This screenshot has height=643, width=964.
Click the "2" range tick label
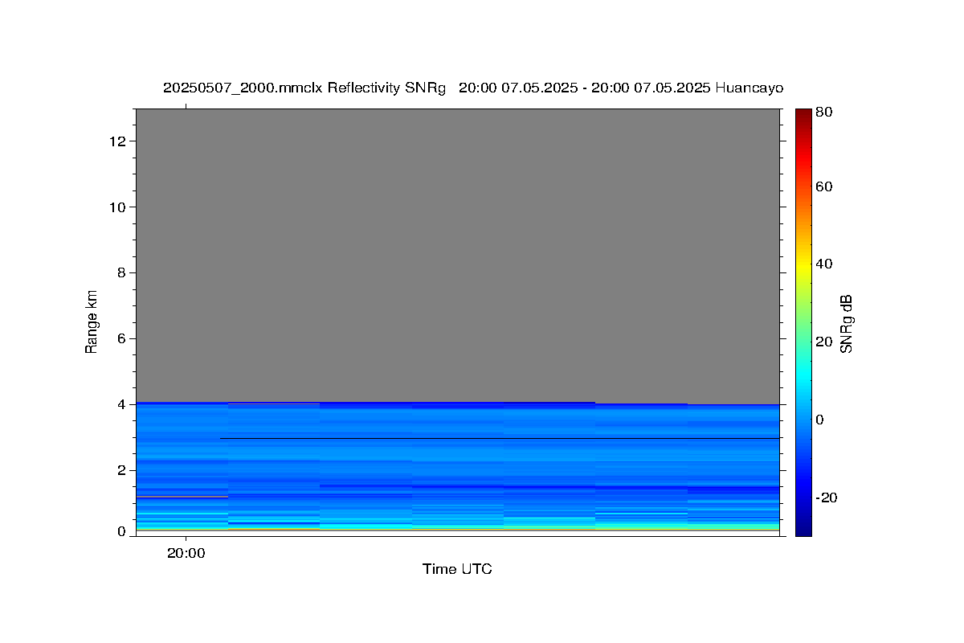click(x=123, y=470)
